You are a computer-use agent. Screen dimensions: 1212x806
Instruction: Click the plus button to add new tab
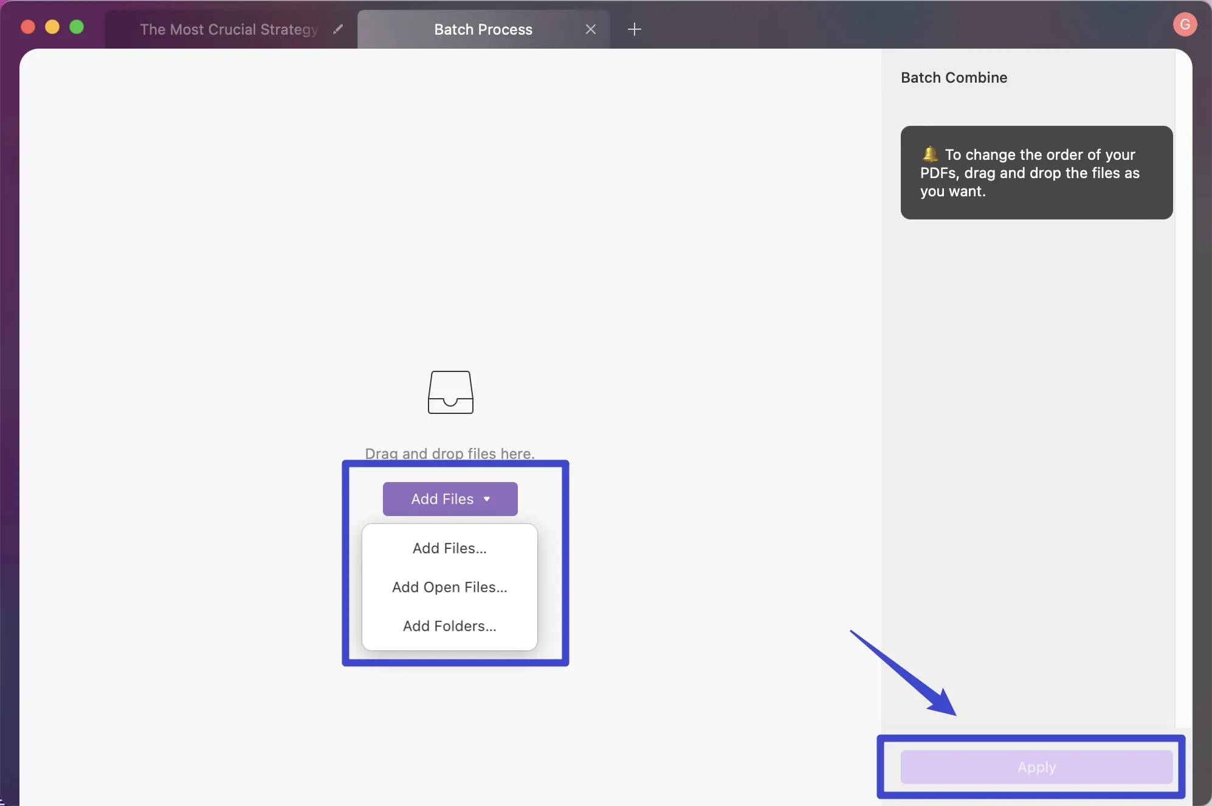(635, 29)
